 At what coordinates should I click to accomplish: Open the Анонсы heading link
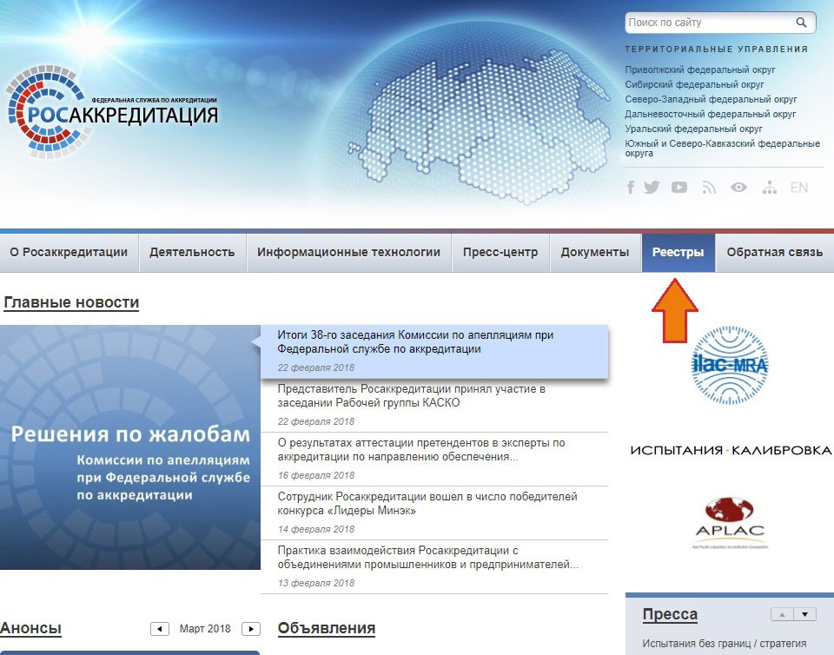coord(31,628)
